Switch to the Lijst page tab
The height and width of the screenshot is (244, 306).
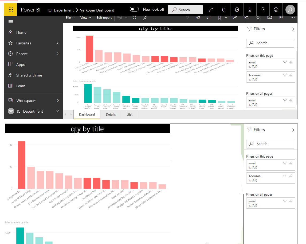pos(130,115)
